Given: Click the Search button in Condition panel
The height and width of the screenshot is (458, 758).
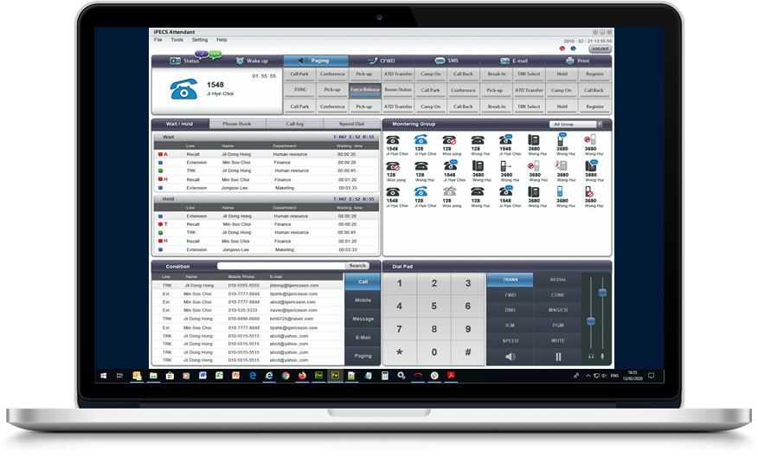Looking at the screenshot, I should coord(357,266).
